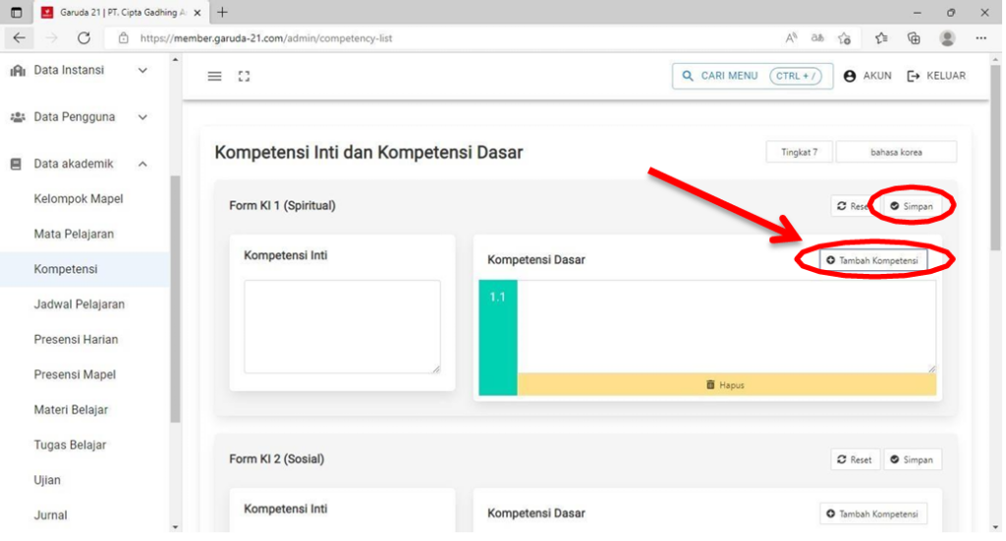Open Presensi Harian in sidebar

pyautogui.click(x=76, y=340)
